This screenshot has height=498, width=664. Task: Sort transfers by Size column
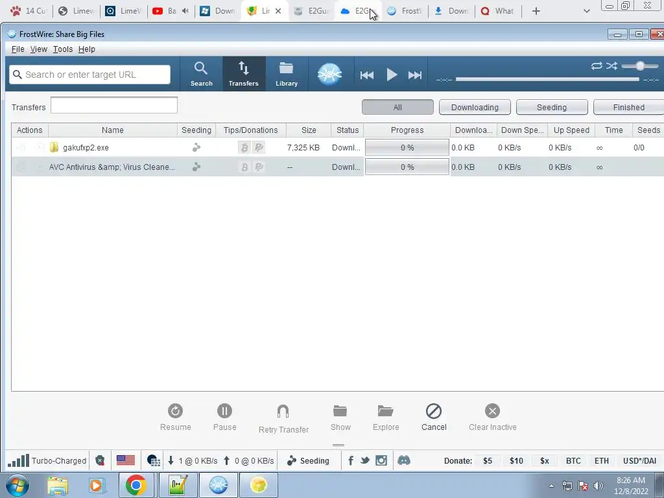tap(309, 130)
